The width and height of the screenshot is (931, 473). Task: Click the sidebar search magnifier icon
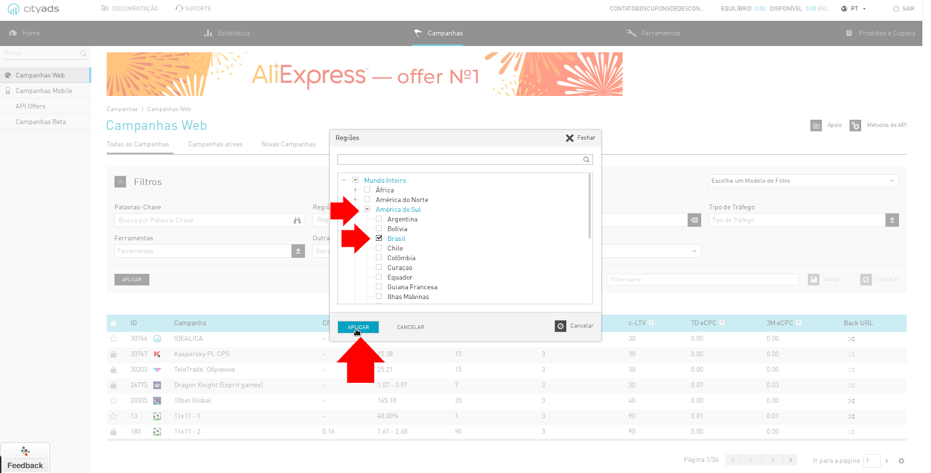coord(83,54)
